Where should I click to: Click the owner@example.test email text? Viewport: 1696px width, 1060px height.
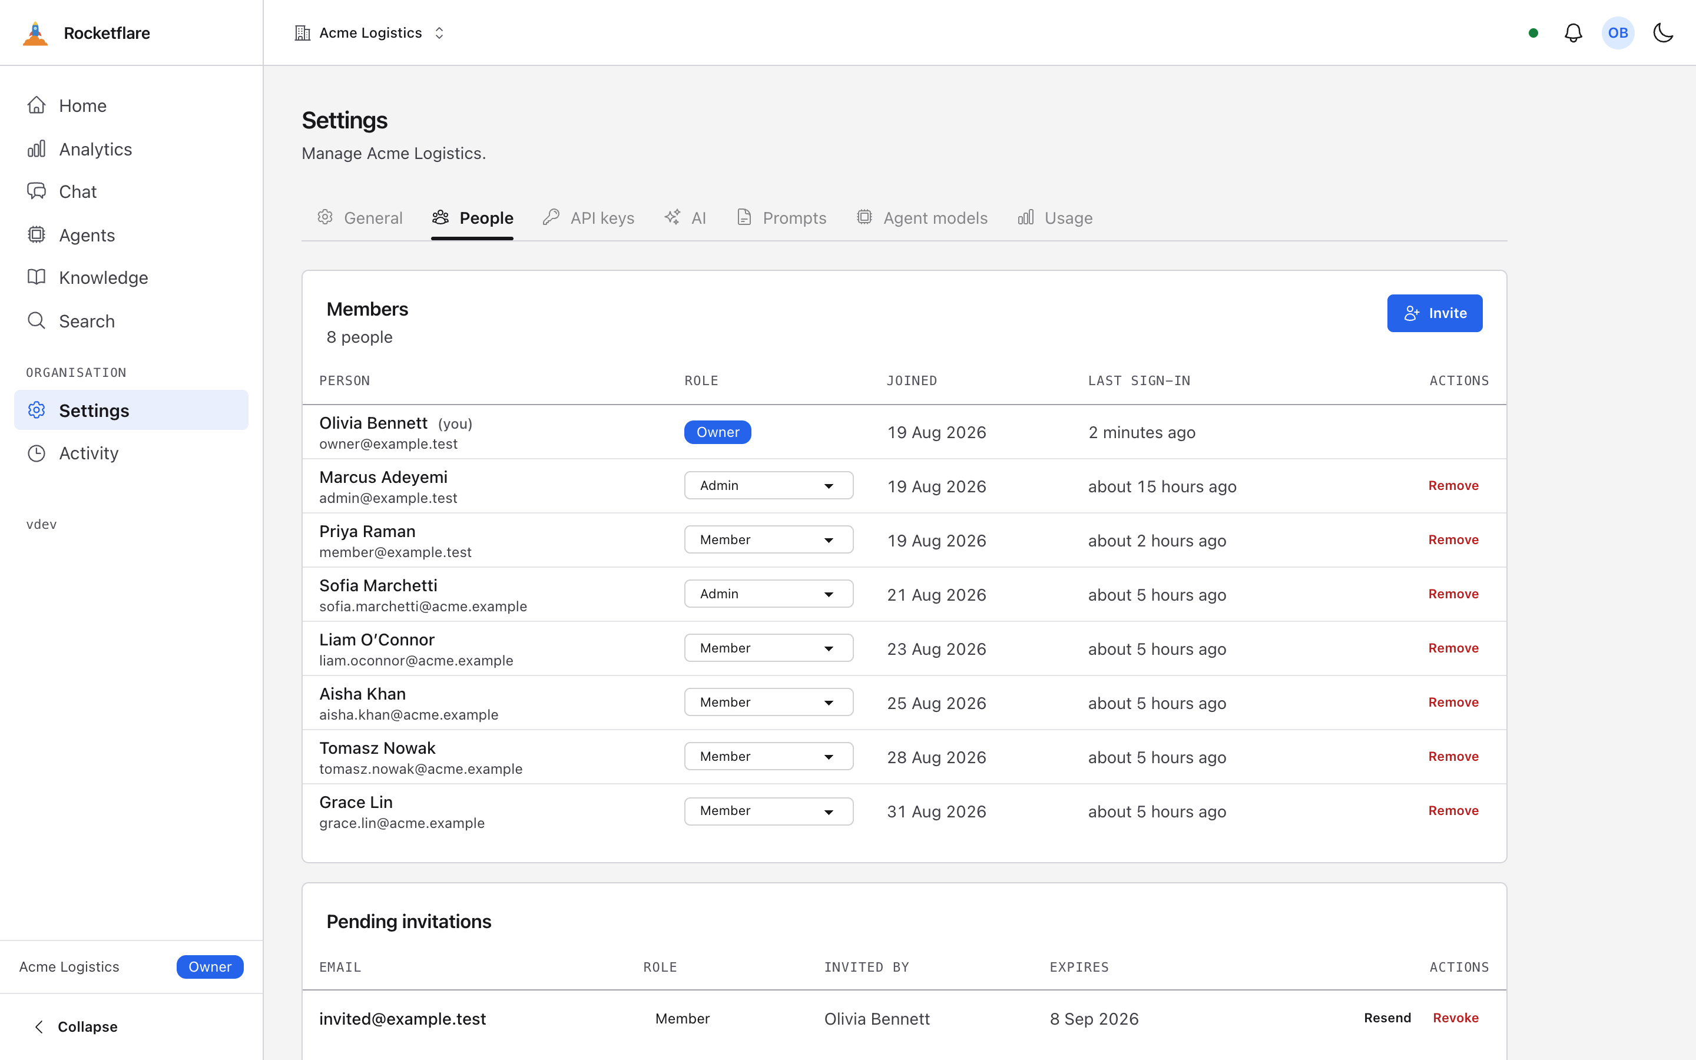coord(388,445)
